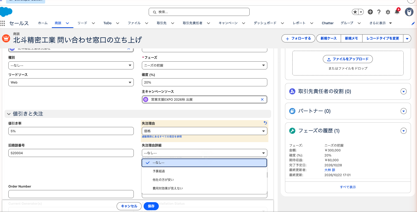Click the Salesforce cloud logo
Screen dimensions: 417x212
pyautogui.click(x=6, y=12)
